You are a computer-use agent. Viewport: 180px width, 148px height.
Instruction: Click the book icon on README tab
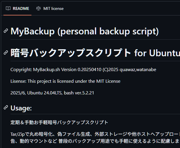coord(8,8)
